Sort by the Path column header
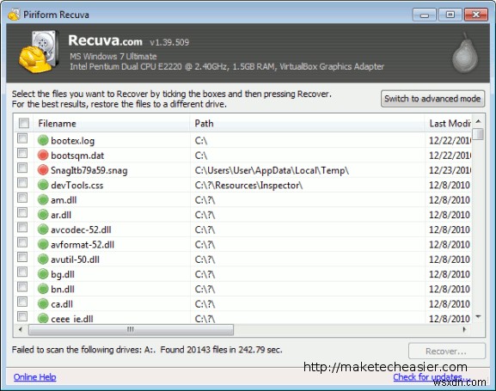 coord(307,123)
